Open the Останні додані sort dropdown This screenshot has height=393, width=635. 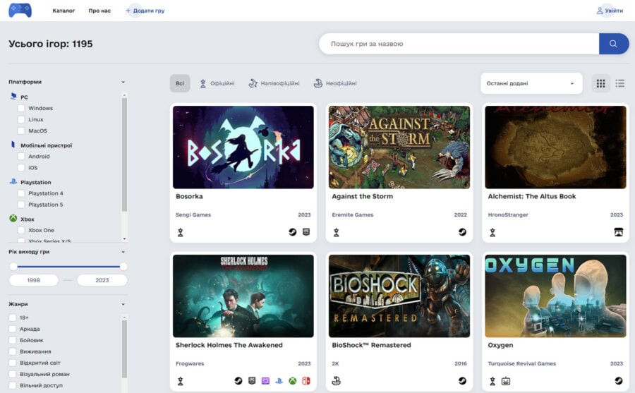(x=531, y=83)
